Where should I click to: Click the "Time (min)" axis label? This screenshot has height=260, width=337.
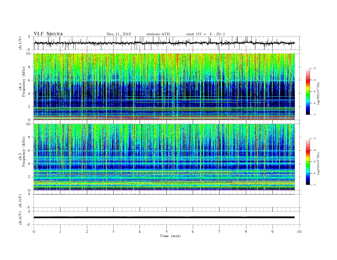[170, 236]
